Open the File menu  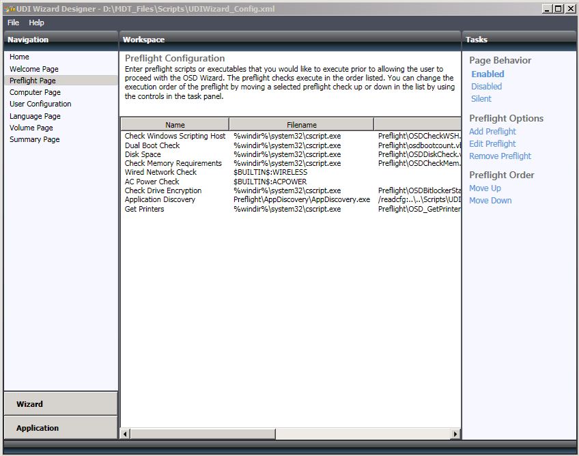(x=13, y=23)
